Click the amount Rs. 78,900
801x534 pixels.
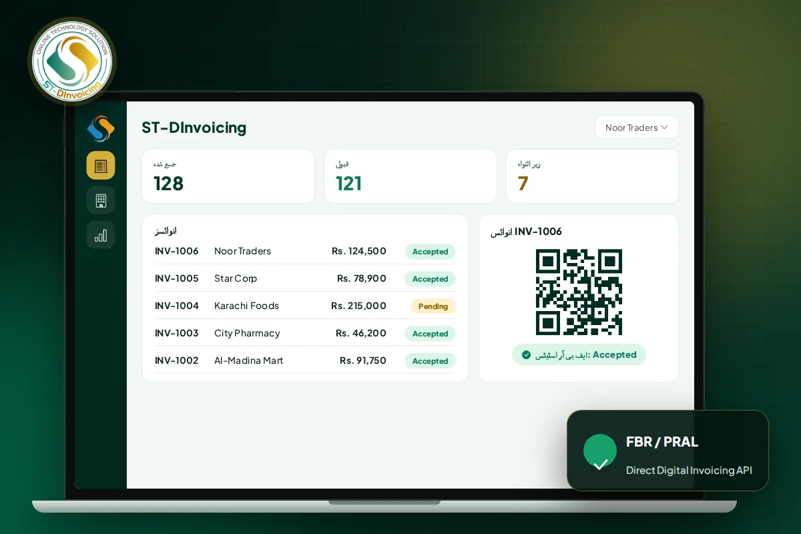[x=362, y=278]
